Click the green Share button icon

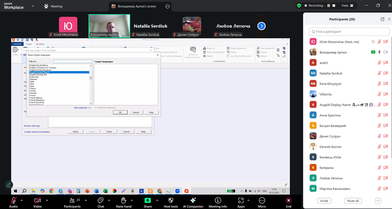(x=148, y=200)
